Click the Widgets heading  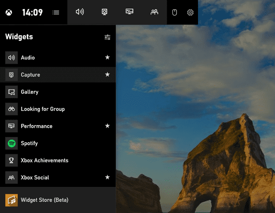[x=19, y=37]
